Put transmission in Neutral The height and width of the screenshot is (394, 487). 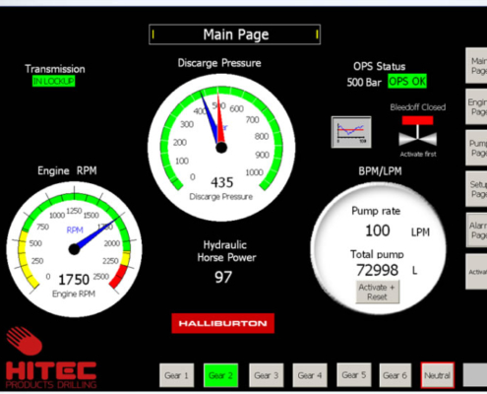(438, 375)
